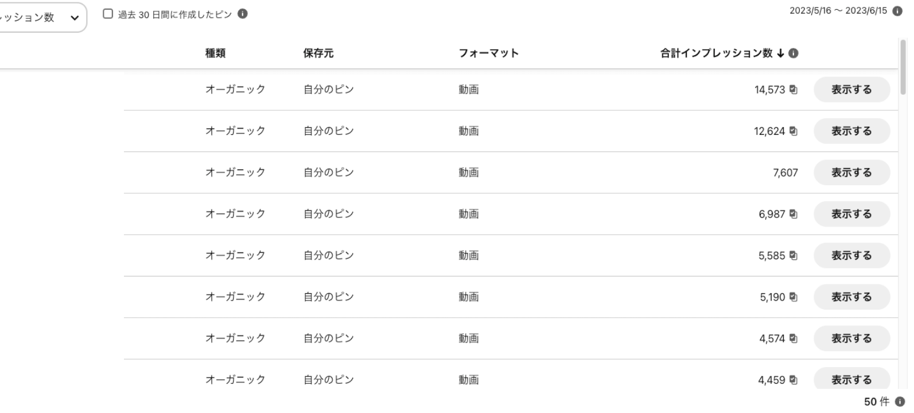
Task: Click the info icon beside 50 件
Action: click(x=900, y=402)
